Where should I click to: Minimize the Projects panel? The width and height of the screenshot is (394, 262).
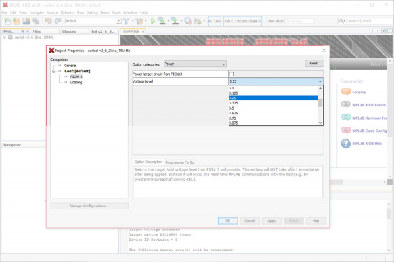(23, 32)
